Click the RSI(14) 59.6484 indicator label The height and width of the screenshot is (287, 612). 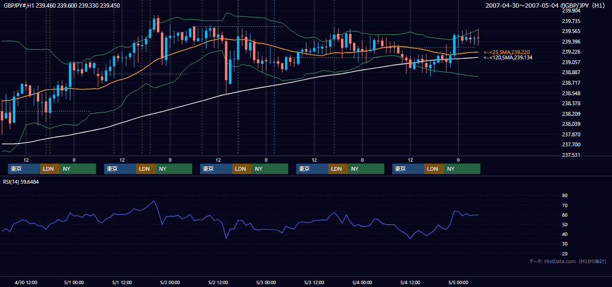(x=21, y=182)
